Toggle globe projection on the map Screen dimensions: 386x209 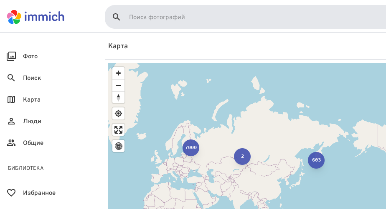pos(119,146)
